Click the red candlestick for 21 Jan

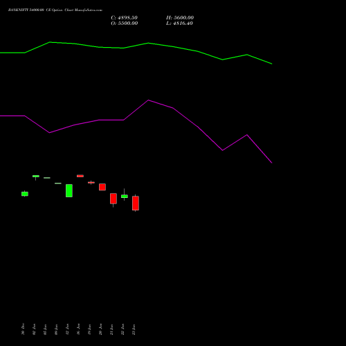(113, 199)
